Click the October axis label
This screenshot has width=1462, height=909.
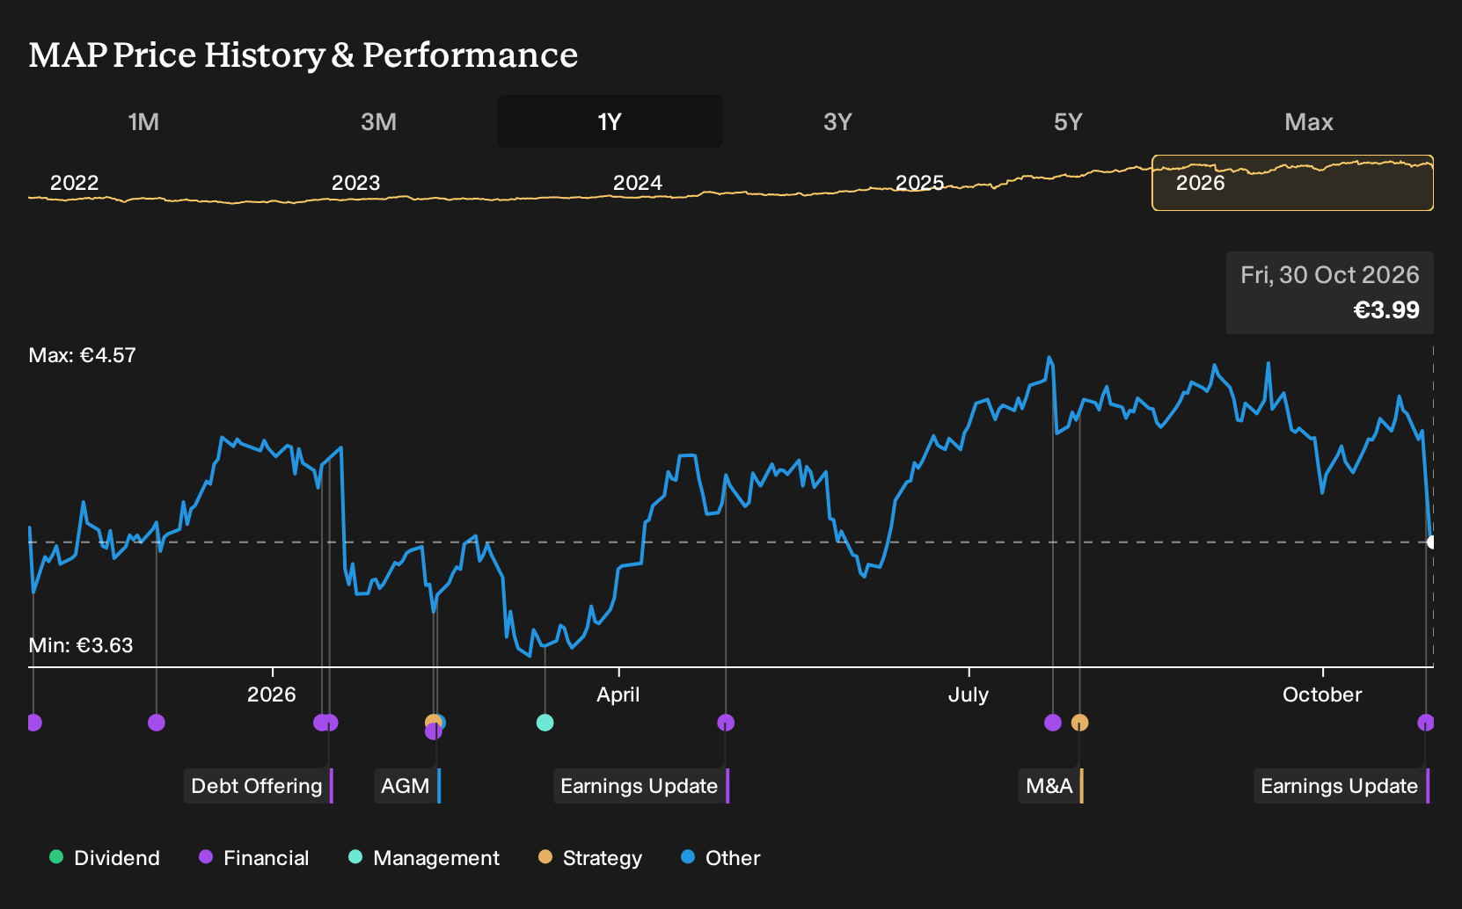tap(1321, 694)
